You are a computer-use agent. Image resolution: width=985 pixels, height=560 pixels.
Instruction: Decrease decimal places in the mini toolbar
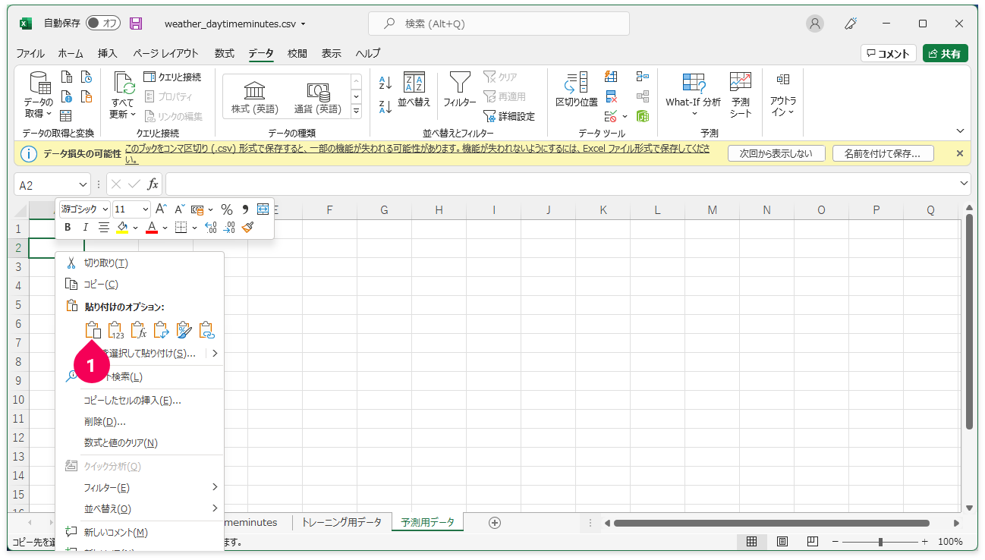point(229,227)
